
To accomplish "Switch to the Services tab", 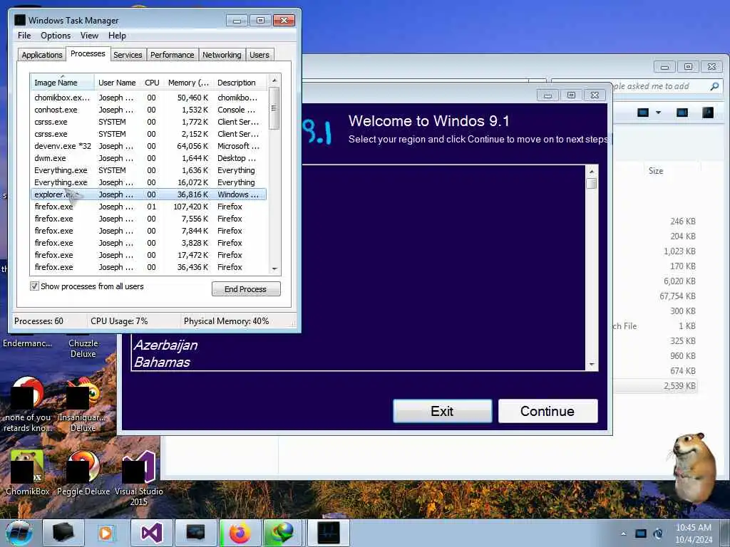I will (x=128, y=55).
